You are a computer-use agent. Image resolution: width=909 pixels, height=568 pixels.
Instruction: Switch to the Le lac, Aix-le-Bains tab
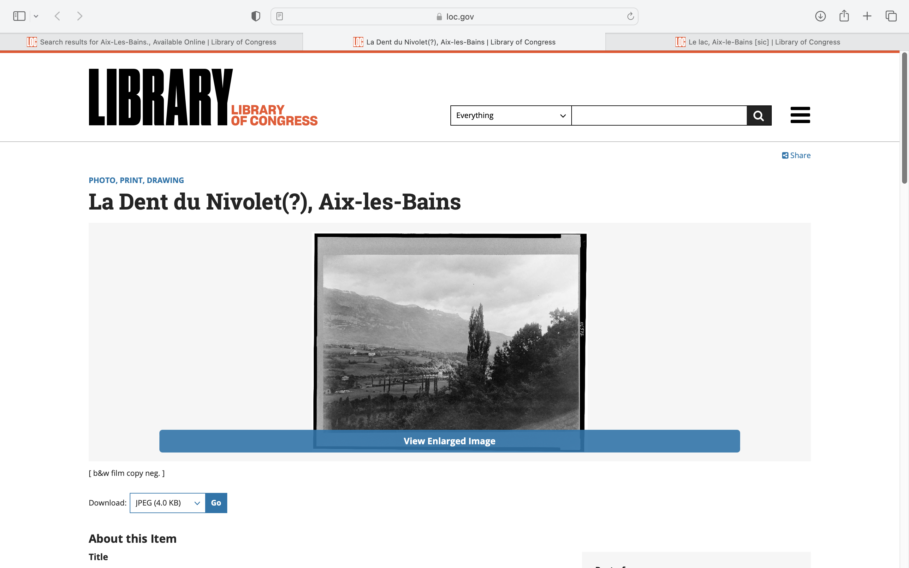[x=757, y=42]
